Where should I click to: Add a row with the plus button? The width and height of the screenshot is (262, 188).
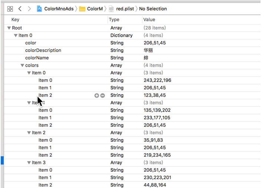pos(97,95)
